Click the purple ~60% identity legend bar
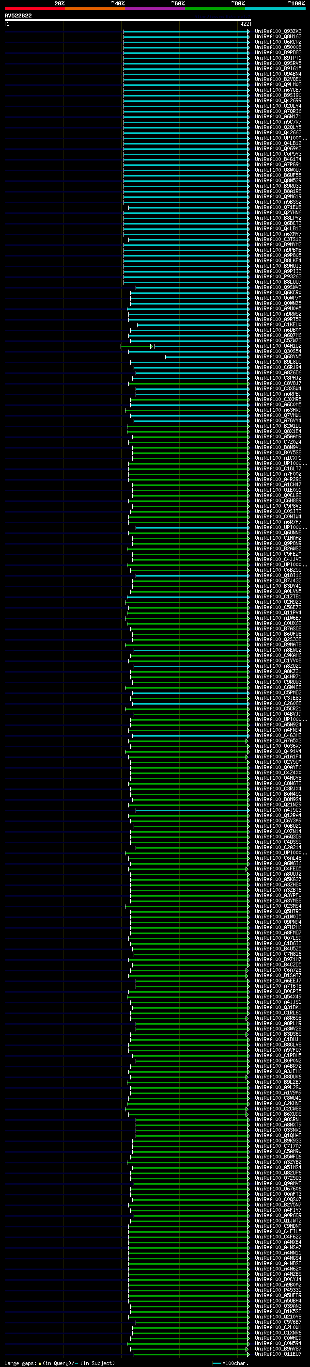Image resolution: width=310 pixels, height=1367 pixels. [x=155, y=9]
